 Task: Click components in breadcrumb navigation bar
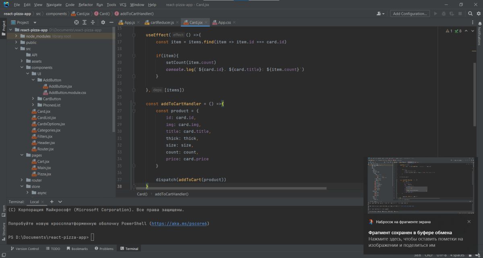tap(56, 14)
